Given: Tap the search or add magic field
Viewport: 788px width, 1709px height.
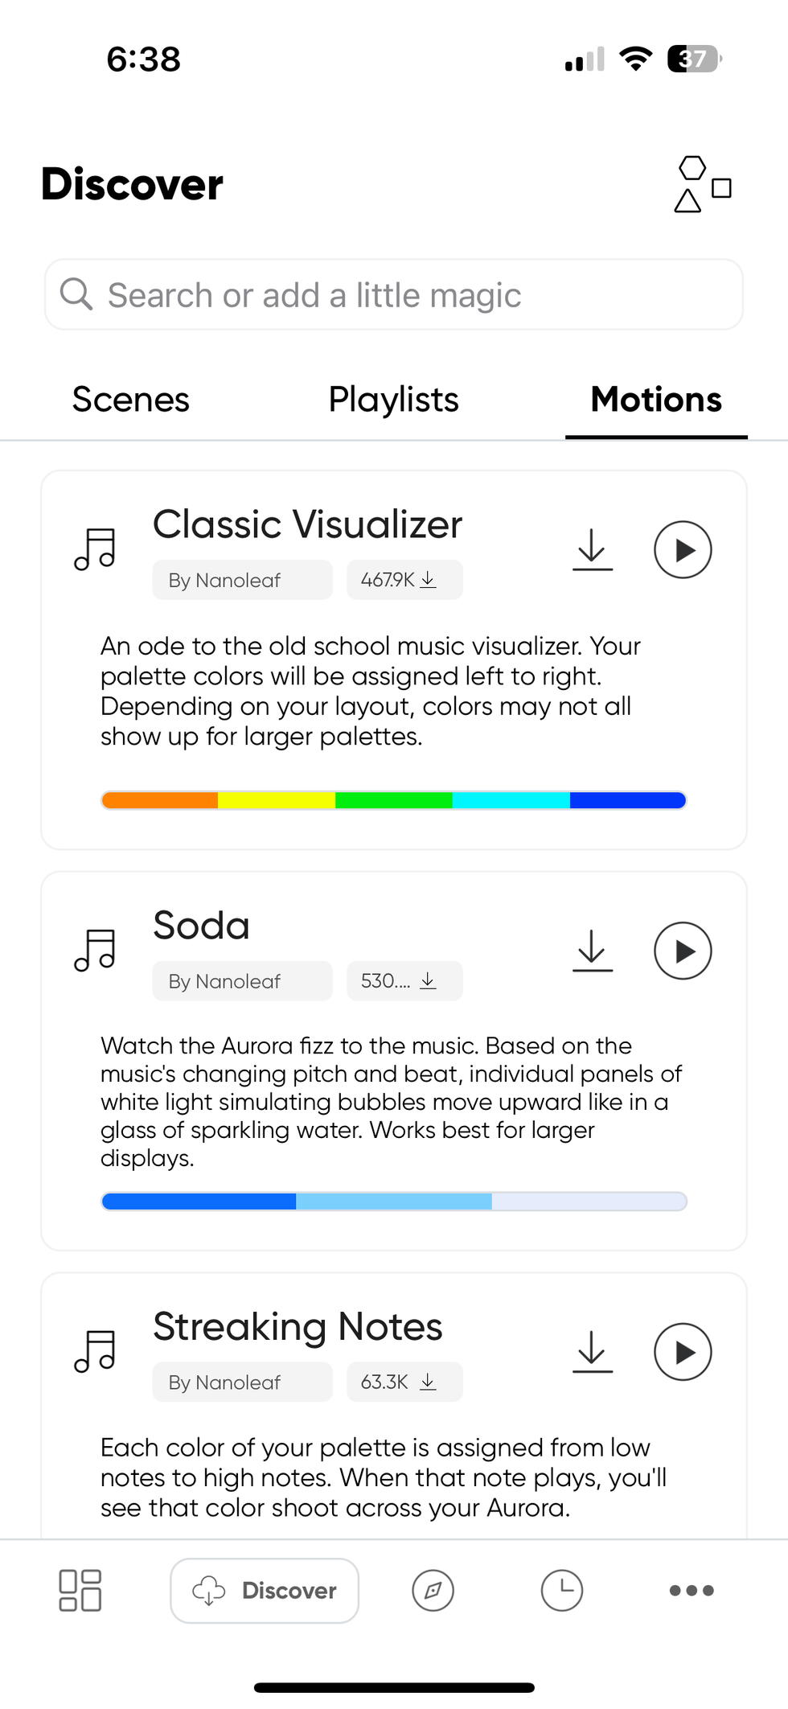Looking at the screenshot, I should (x=393, y=294).
